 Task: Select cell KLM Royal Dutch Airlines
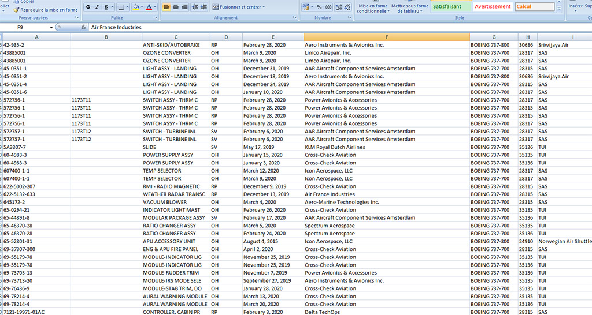pos(387,147)
